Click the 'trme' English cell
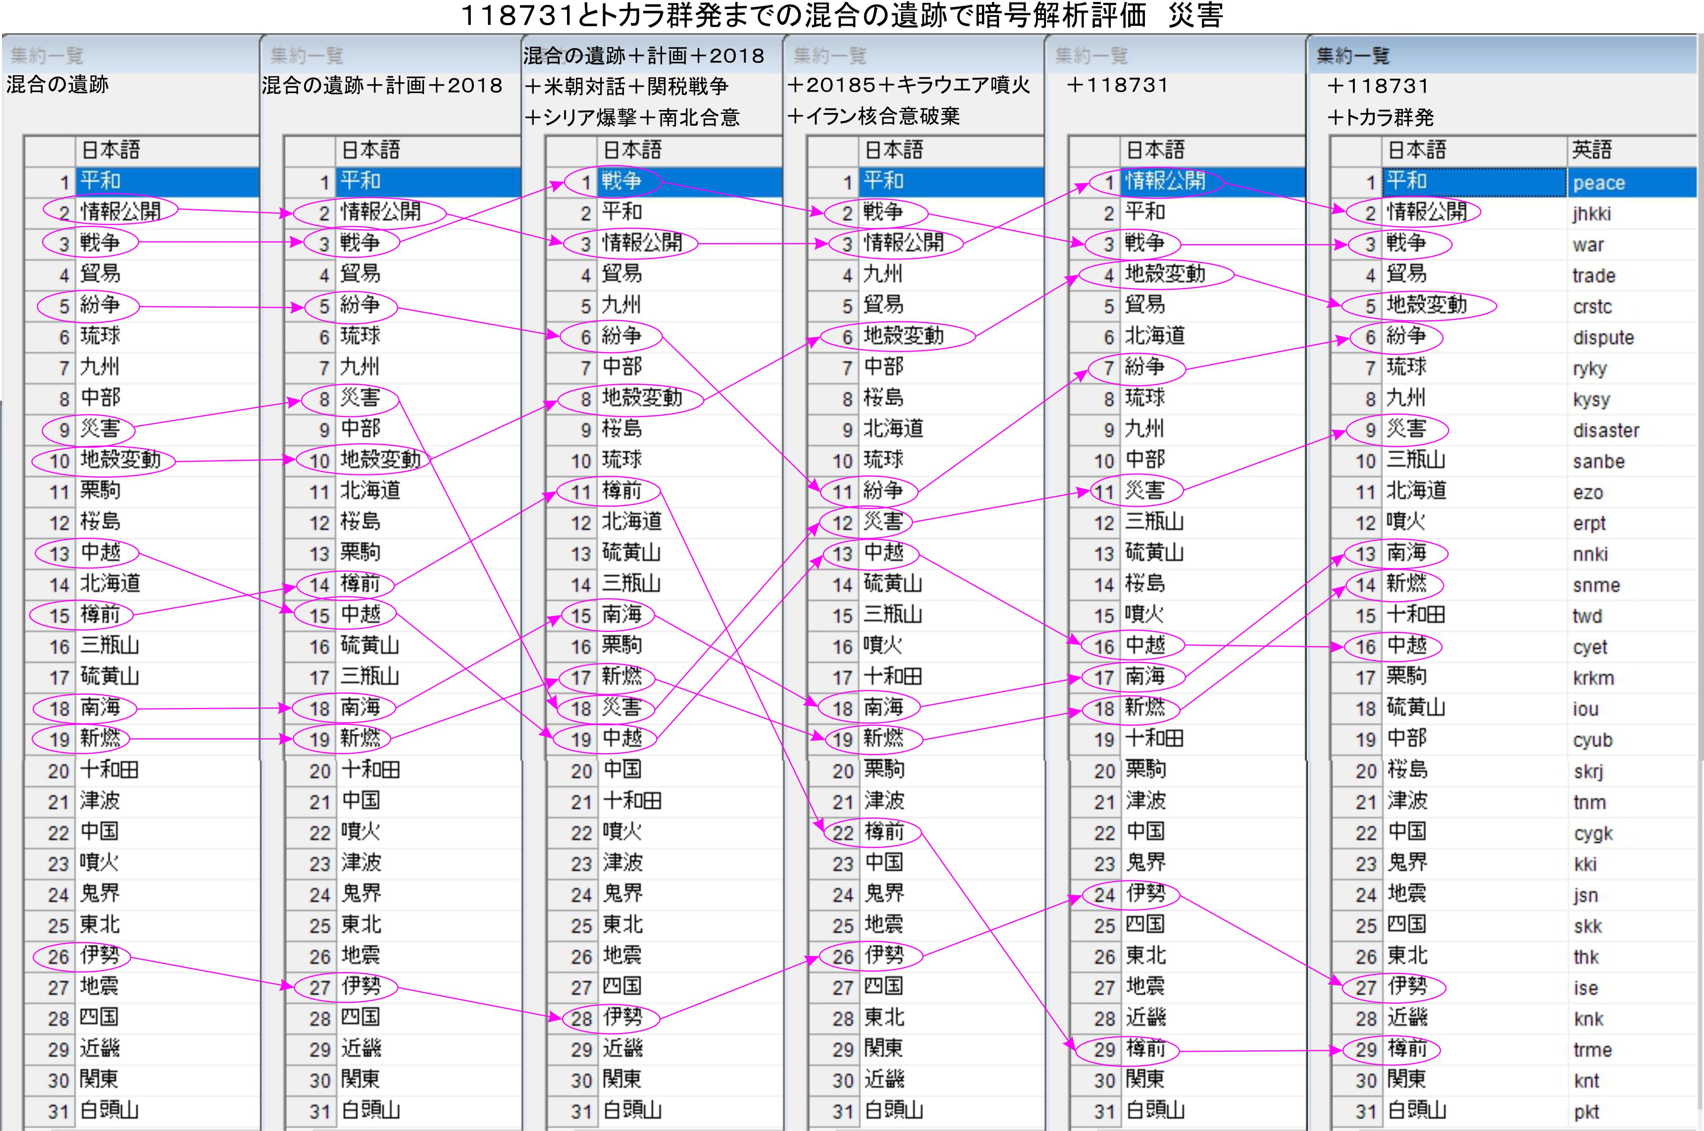The height and width of the screenshot is (1131, 1704). coord(1592,1049)
